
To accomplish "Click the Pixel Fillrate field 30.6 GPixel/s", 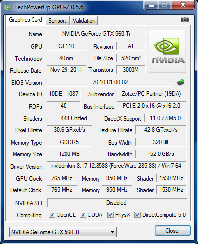I will click(x=69, y=130).
